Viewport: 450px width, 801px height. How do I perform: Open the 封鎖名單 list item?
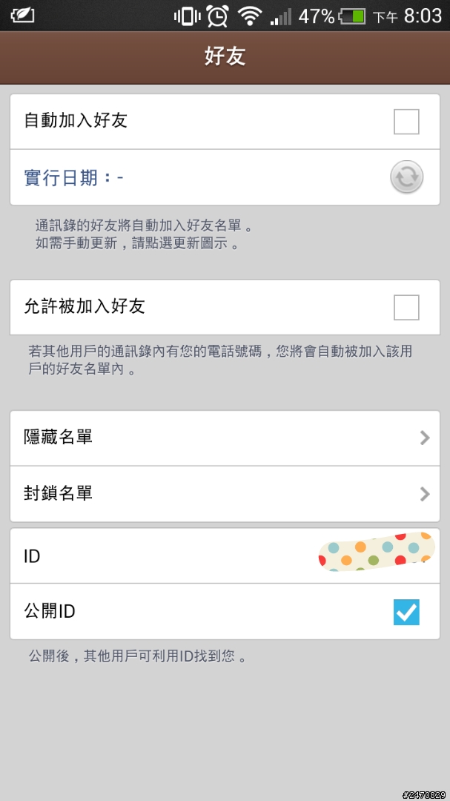[225, 494]
